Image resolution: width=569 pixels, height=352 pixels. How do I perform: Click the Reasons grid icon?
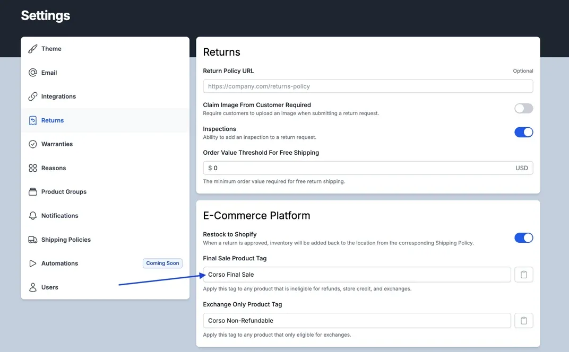[x=33, y=168]
